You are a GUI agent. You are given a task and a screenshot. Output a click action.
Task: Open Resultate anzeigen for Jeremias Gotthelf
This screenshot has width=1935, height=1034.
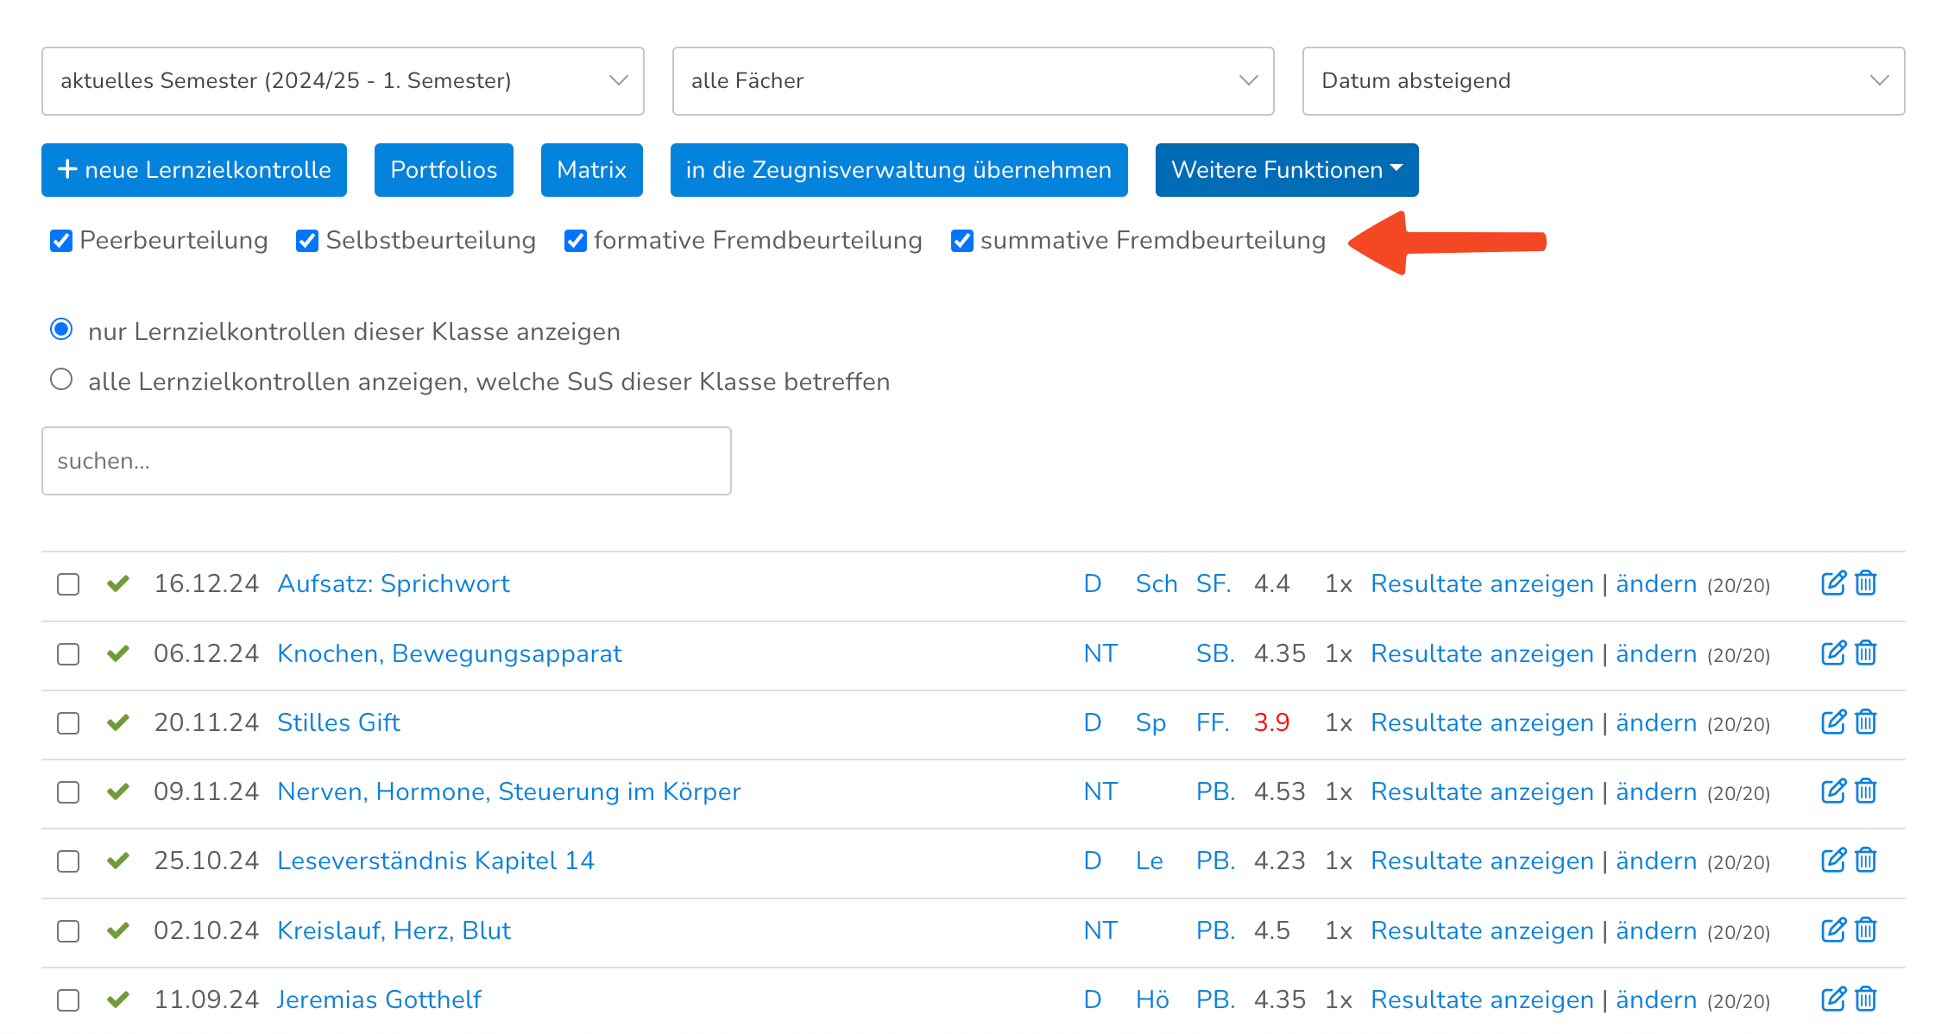(x=1482, y=999)
